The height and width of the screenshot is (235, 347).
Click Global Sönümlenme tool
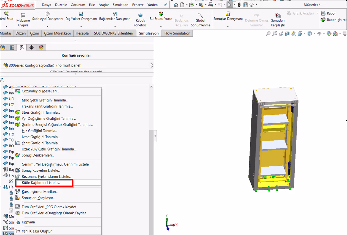(200, 20)
